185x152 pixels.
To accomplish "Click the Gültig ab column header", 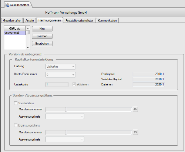I will tap(15, 28).
